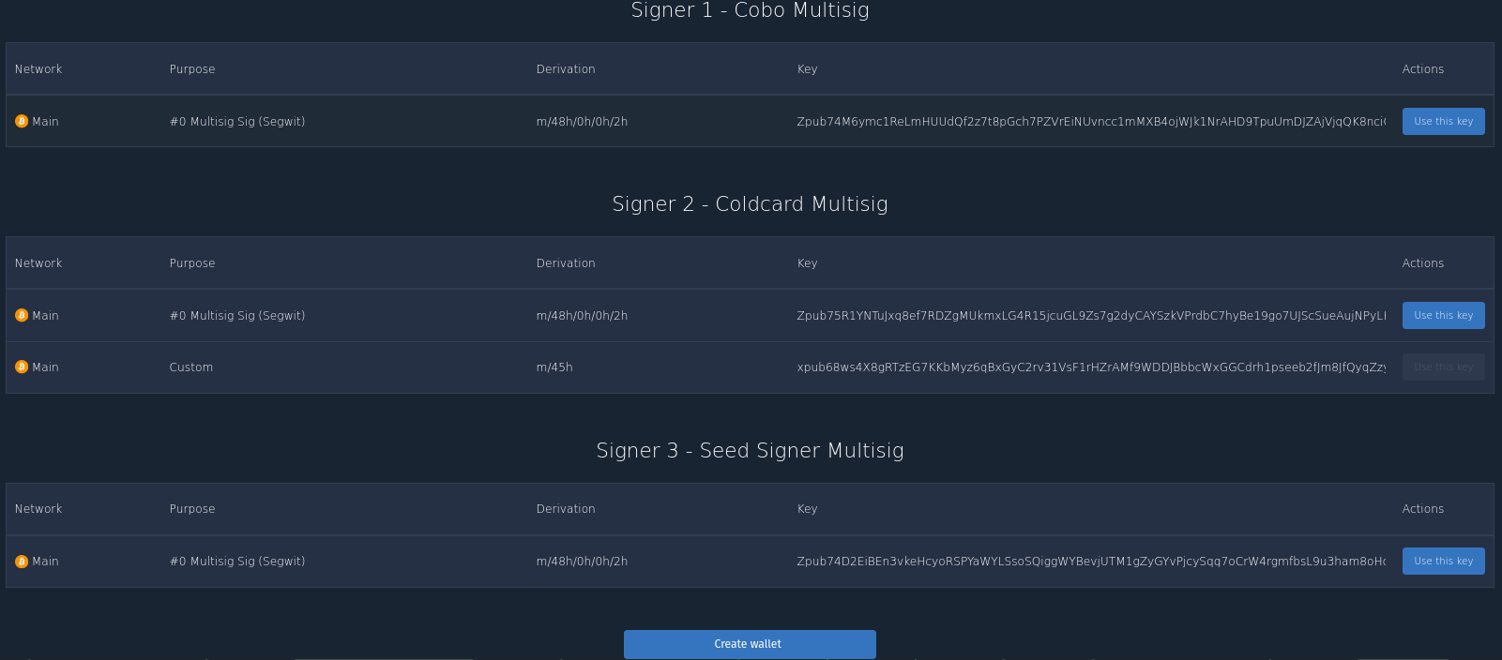Viewport: 1502px width, 660px height.
Task: Click the Custom purpose row in Coldcard table
Action: 750,367
